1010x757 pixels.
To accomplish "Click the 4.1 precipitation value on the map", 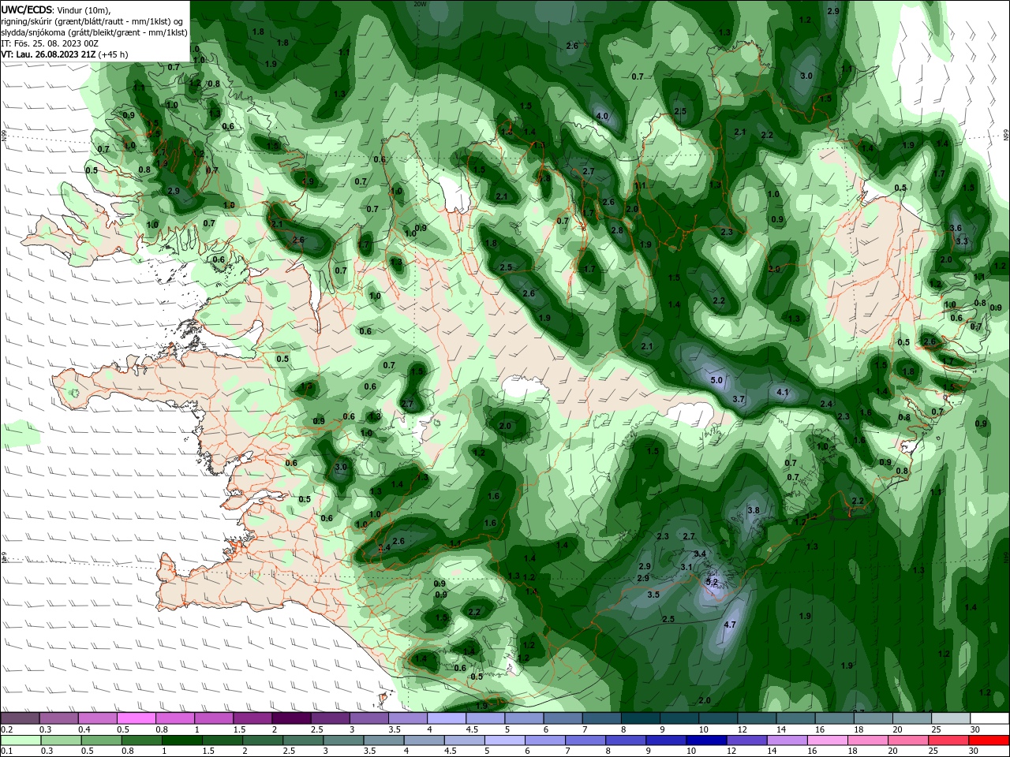I will (x=783, y=392).
